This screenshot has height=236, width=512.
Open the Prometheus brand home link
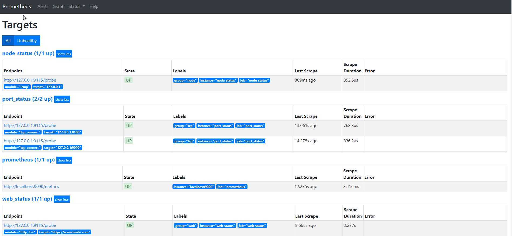17,6
